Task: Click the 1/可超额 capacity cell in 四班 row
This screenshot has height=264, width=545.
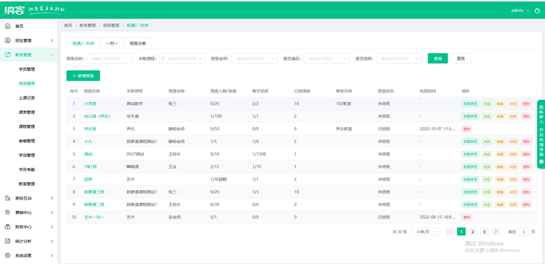Action: 219,179
